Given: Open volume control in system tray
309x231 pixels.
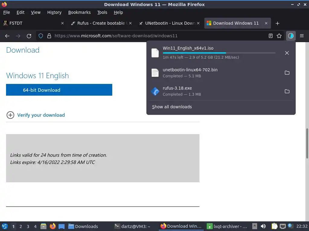Looking at the screenshot, I should click(263, 226).
